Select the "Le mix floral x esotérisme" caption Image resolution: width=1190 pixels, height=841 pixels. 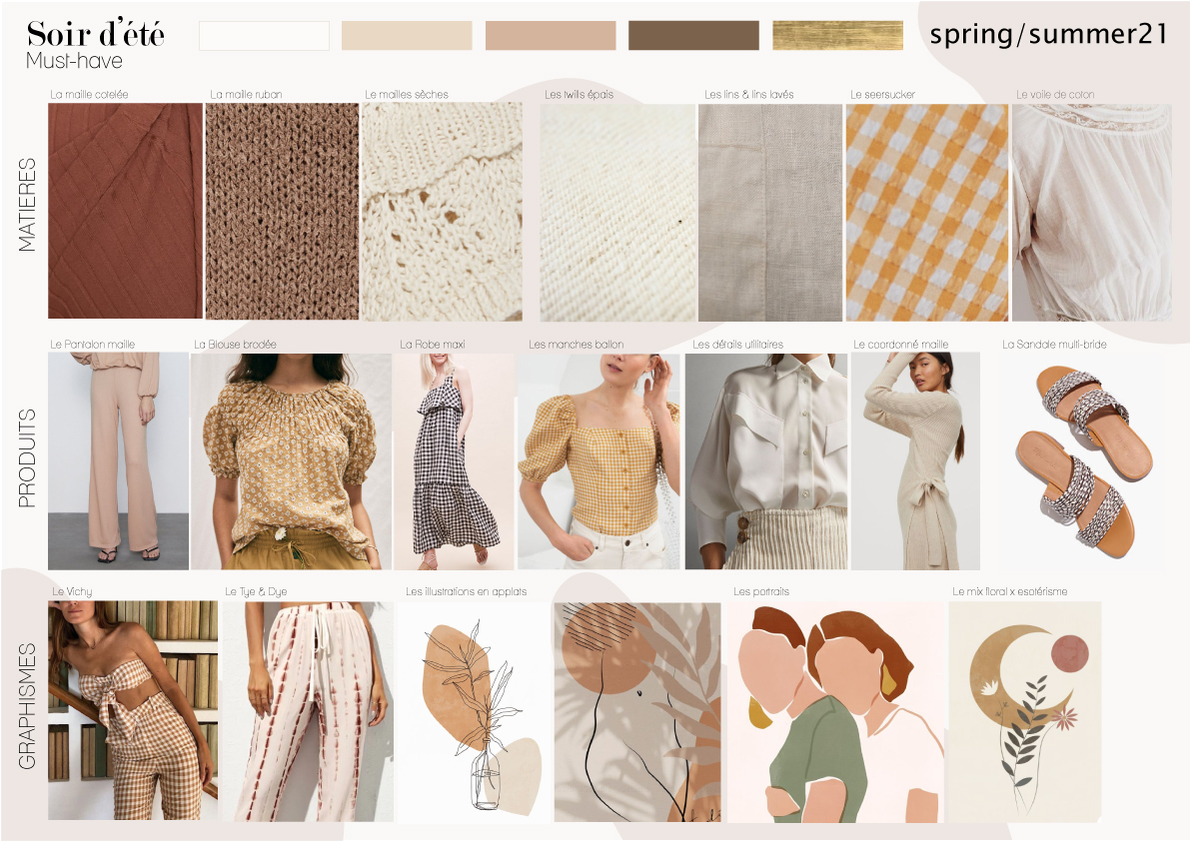click(1010, 591)
